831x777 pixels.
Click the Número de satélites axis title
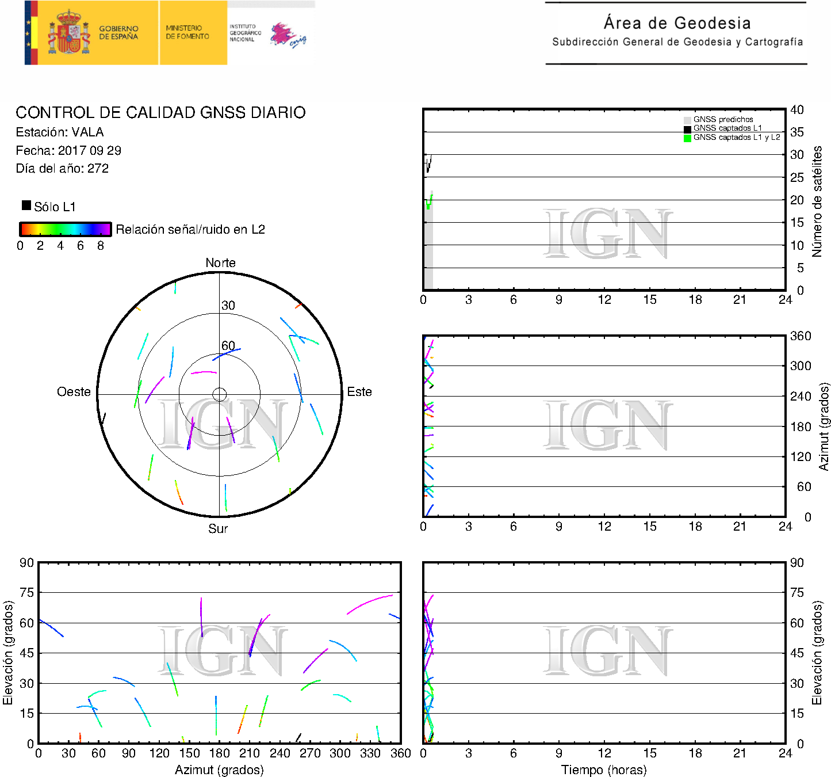(817, 201)
